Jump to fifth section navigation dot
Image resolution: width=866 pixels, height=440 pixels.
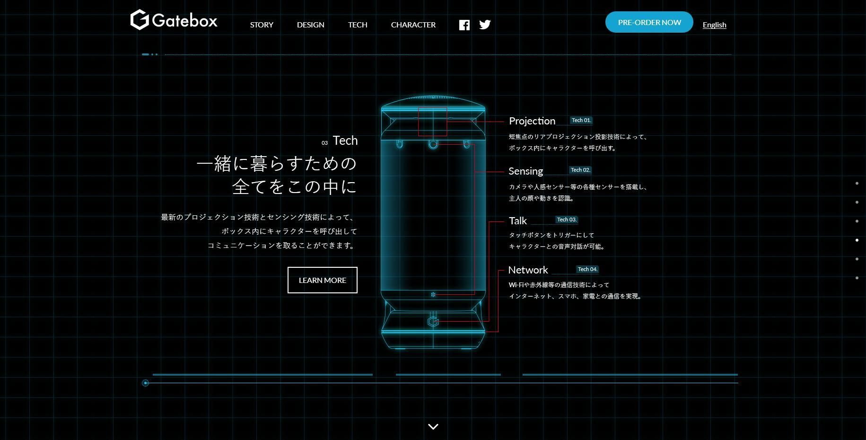click(x=857, y=259)
